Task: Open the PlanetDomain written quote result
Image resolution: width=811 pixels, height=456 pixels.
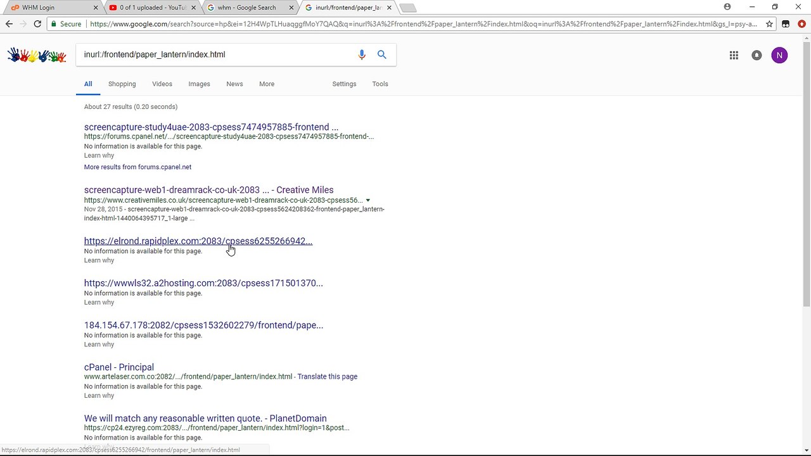Action: pos(205,419)
